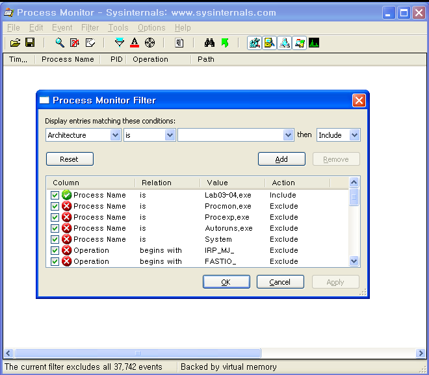Click the red exclude icon of System row
This screenshot has height=375, width=429.
click(66, 239)
